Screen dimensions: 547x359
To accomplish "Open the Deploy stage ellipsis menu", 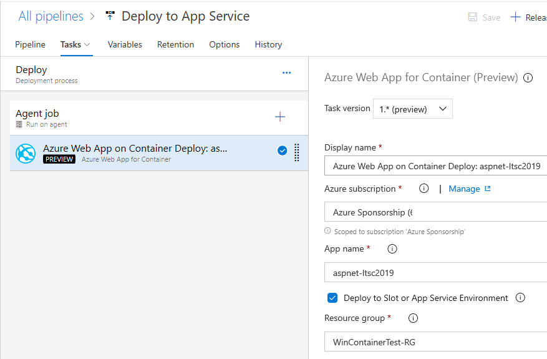I will point(286,73).
